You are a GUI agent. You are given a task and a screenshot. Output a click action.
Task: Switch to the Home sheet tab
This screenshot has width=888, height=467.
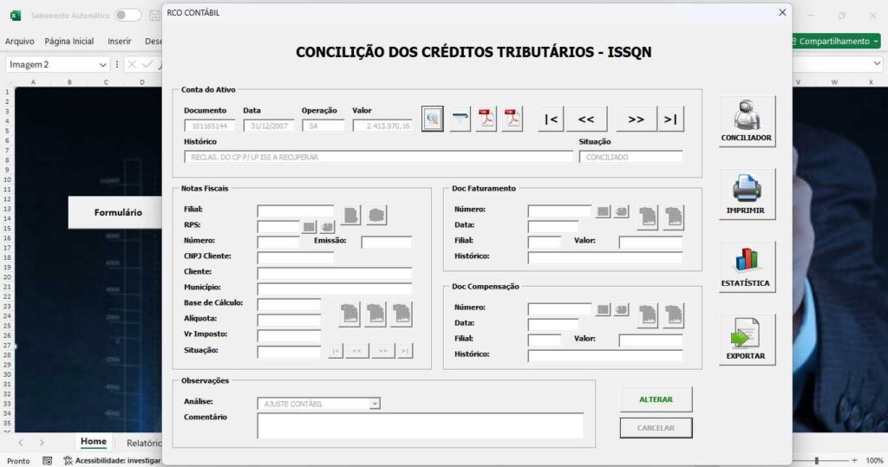pos(94,442)
